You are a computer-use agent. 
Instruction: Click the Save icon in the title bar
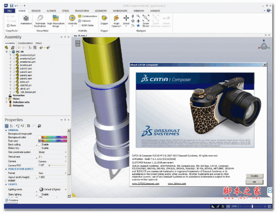[11, 6]
